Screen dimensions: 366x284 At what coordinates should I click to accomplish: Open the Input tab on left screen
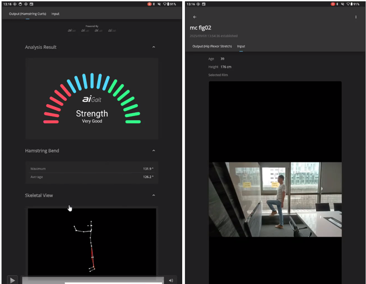pyautogui.click(x=55, y=14)
